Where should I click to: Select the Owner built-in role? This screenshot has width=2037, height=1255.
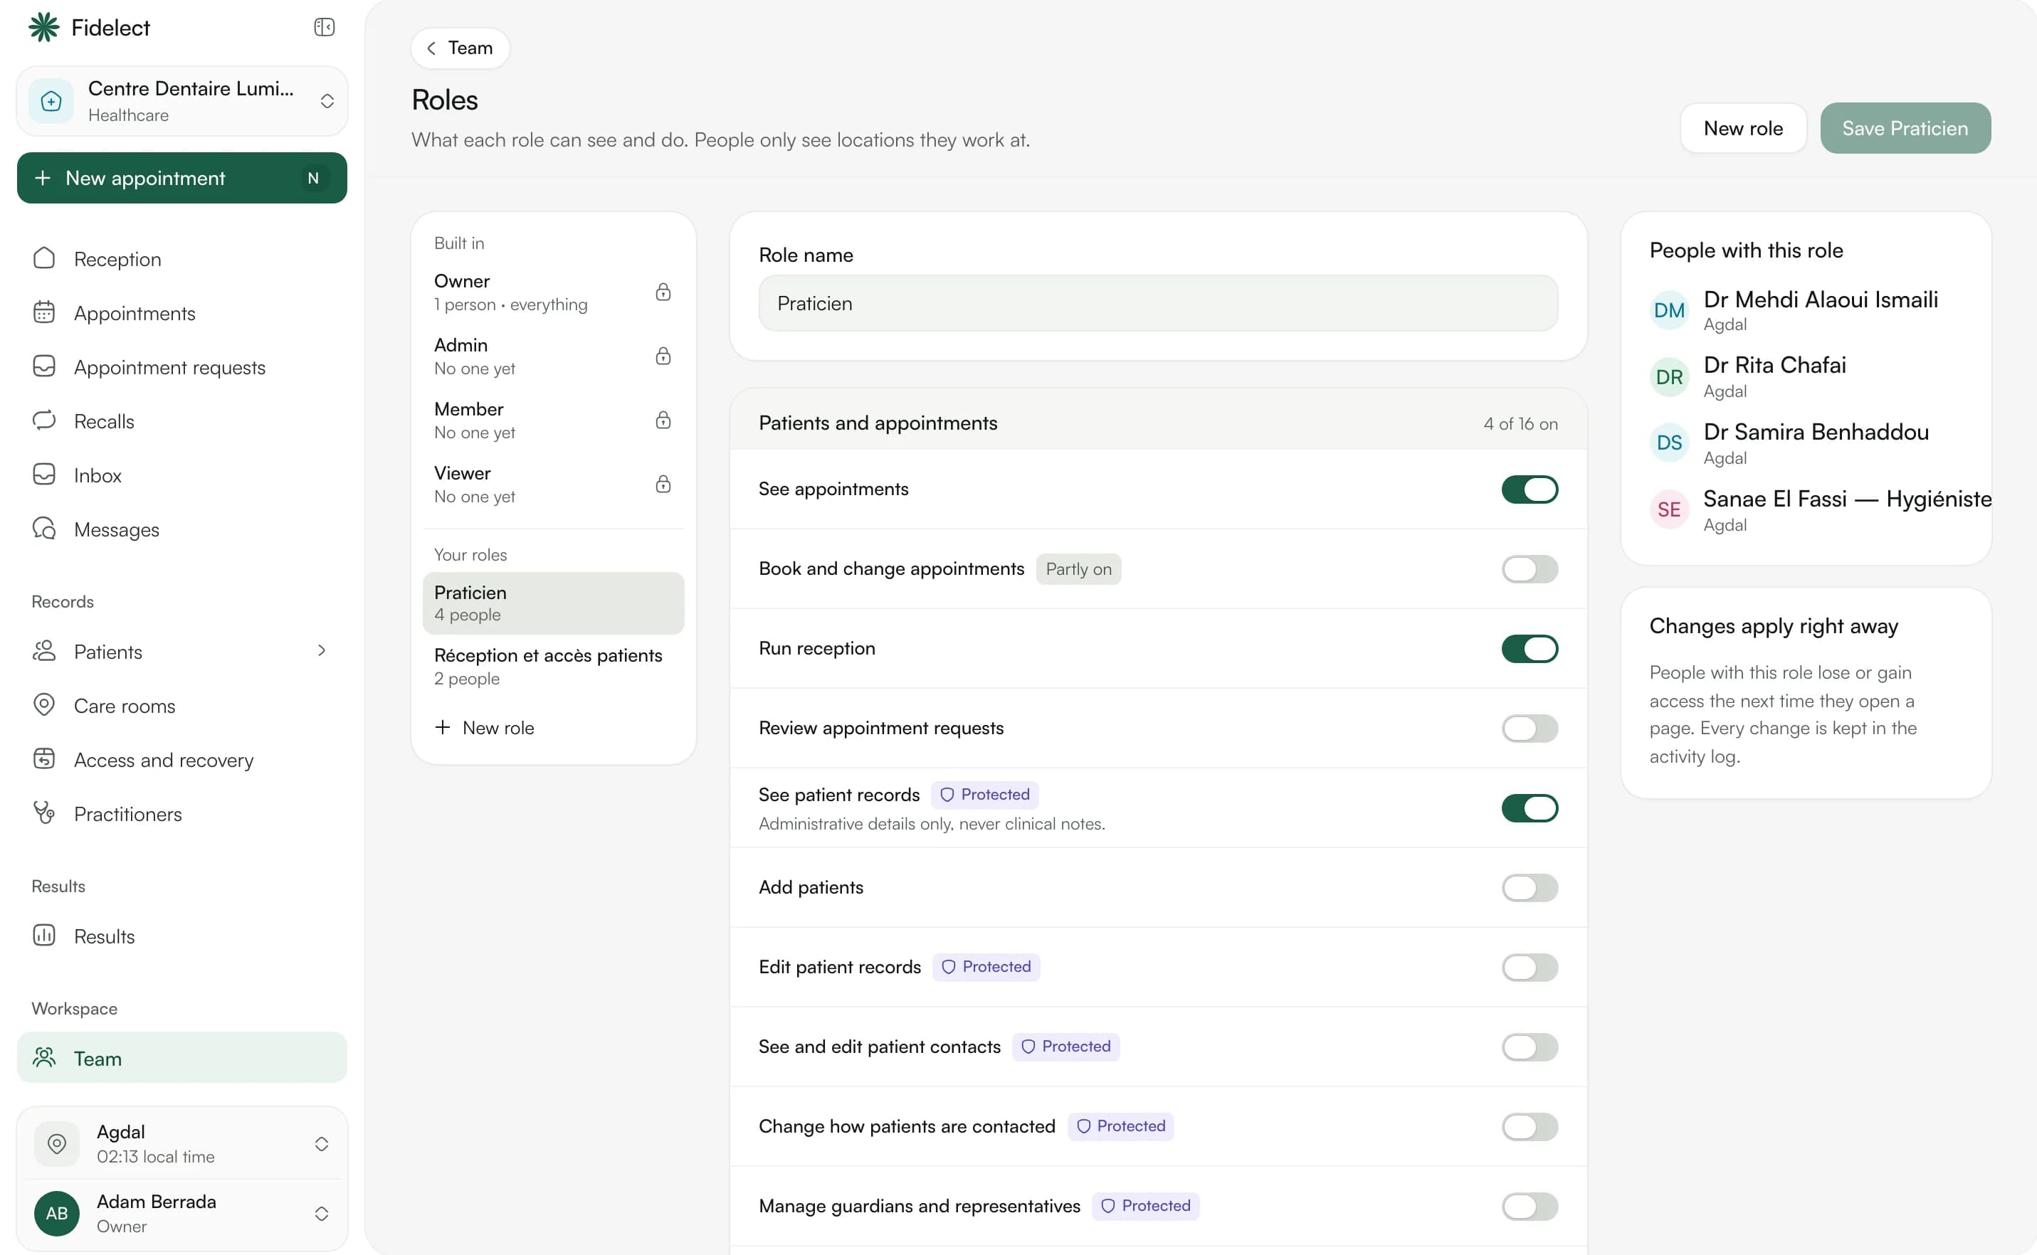553,292
